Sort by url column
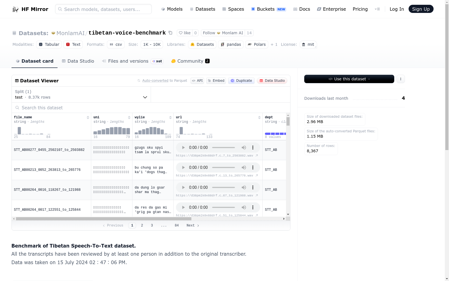Image resolution: width=449 pixels, height=281 pixels. coord(259,117)
